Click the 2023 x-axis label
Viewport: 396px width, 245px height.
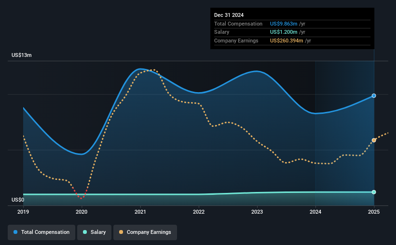[257, 212]
